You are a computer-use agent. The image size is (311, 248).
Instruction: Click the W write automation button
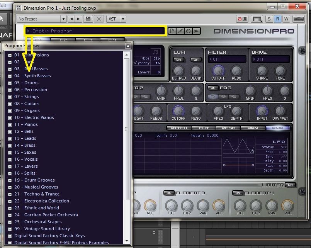coord(286,19)
